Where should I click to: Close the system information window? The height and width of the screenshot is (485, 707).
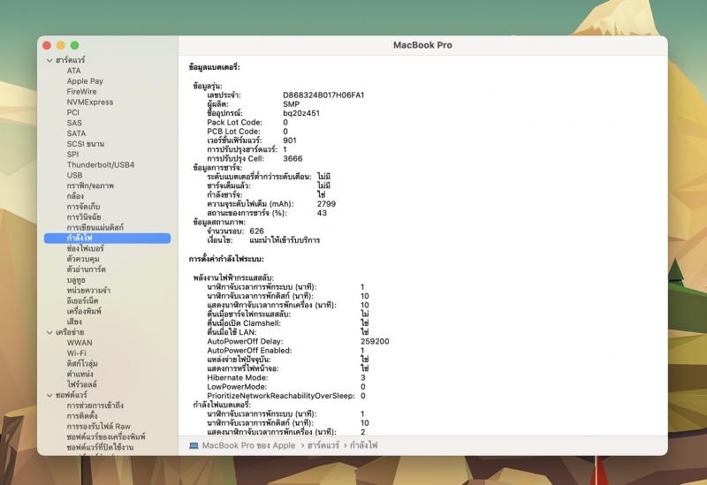coord(47,45)
